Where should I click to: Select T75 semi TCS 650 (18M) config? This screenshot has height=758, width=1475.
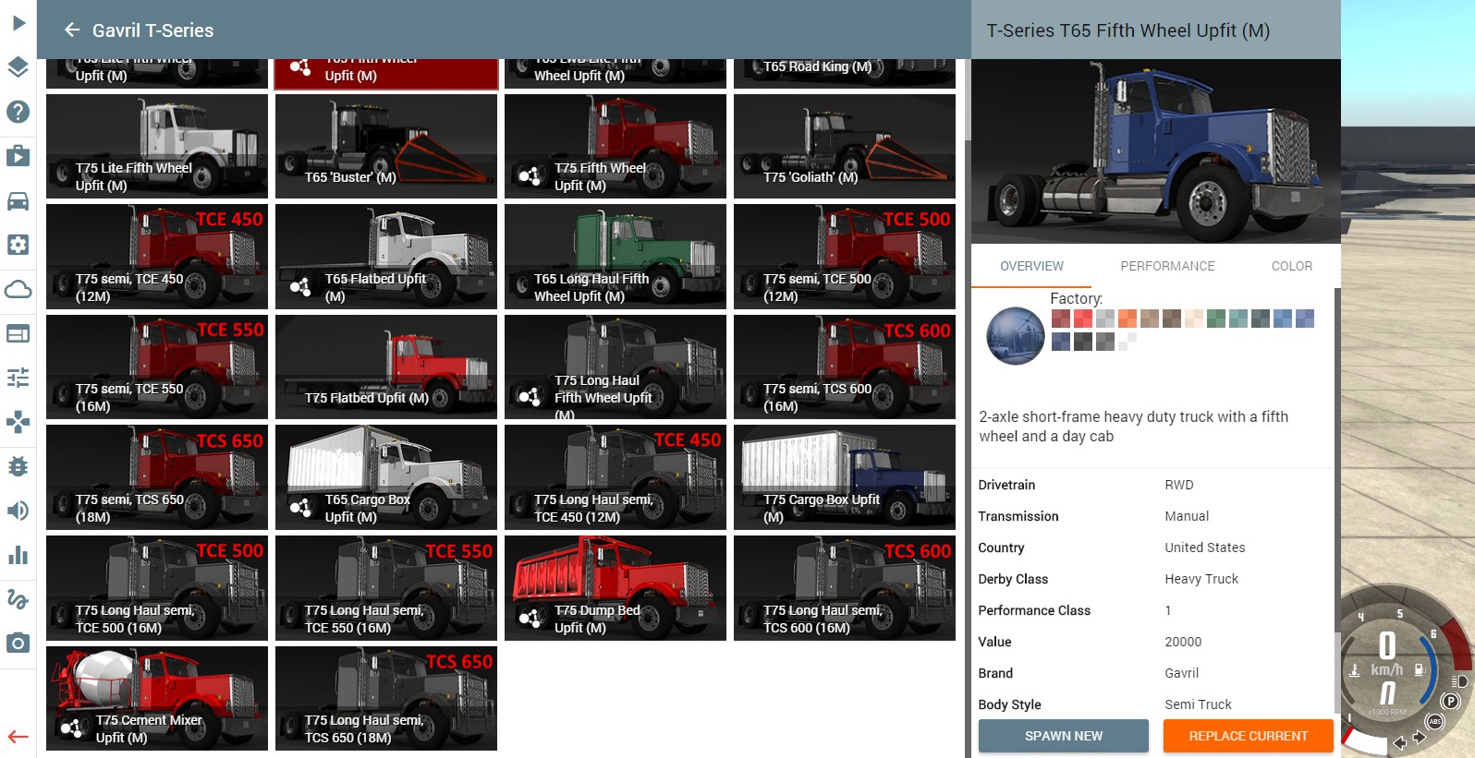pos(157,477)
